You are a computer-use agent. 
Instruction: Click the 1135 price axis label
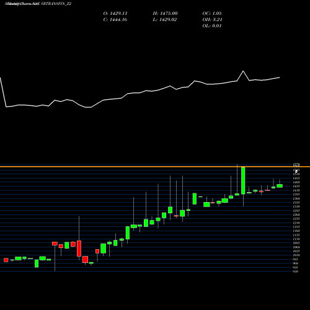[296, 235]
